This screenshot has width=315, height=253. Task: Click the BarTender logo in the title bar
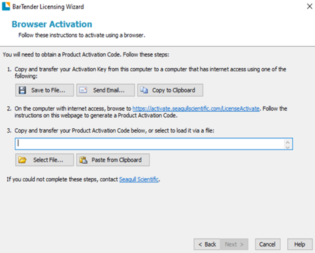point(6,7)
